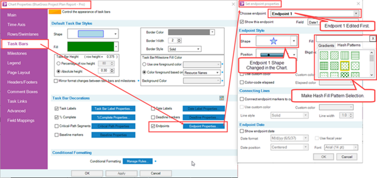Close the hash pattern picker popup
This screenshot has height=178, width=377.
click(x=372, y=39)
